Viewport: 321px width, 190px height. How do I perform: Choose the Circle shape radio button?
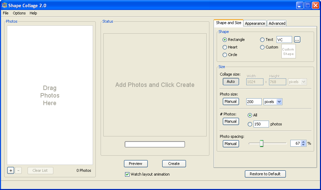(x=225, y=55)
